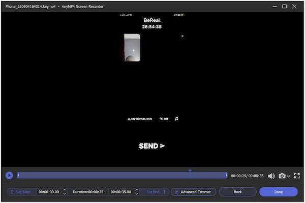The image size is (305, 203).
Task: Enter fullscreen preview mode
Action: click(297, 176)
